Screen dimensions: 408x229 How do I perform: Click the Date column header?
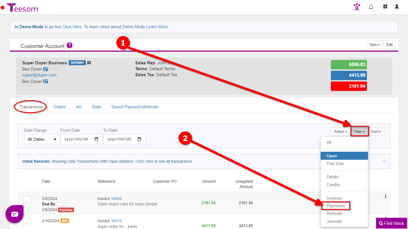[46, 181]
